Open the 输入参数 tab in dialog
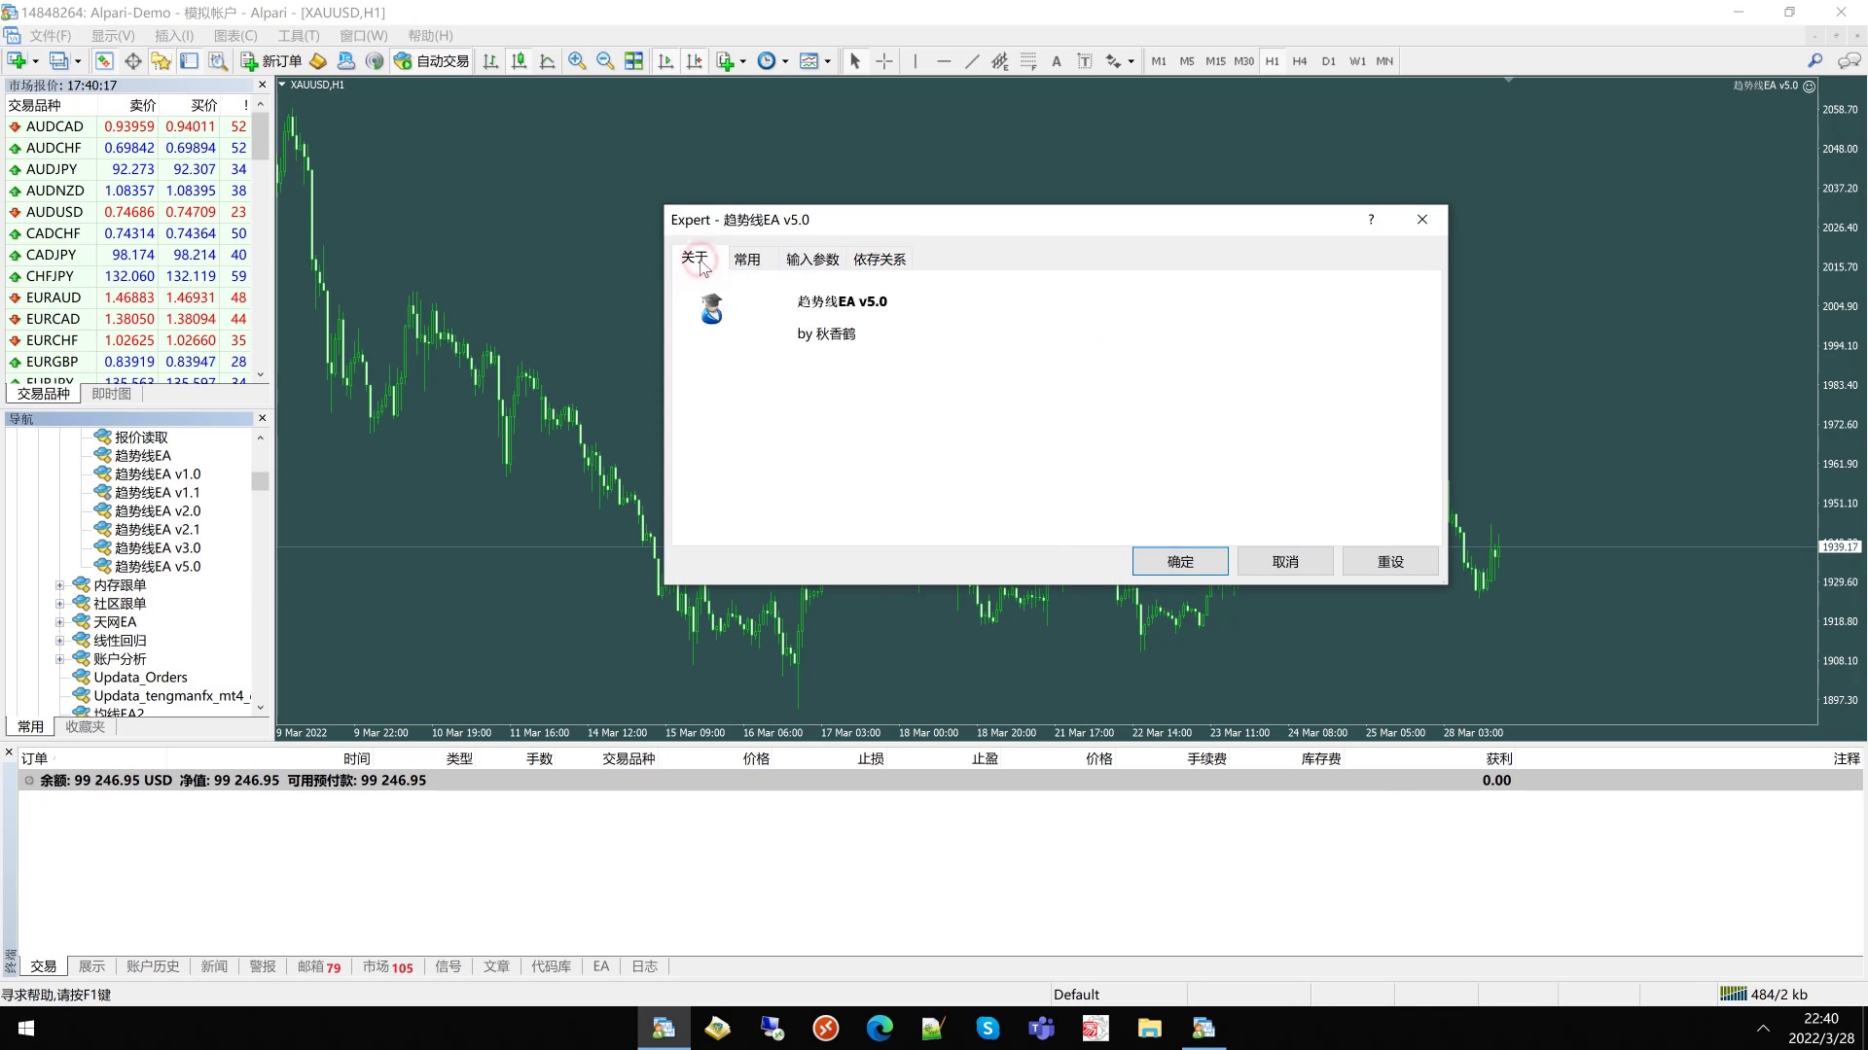Viewport: 1868px width, 1050px height. tap(811, 260)
